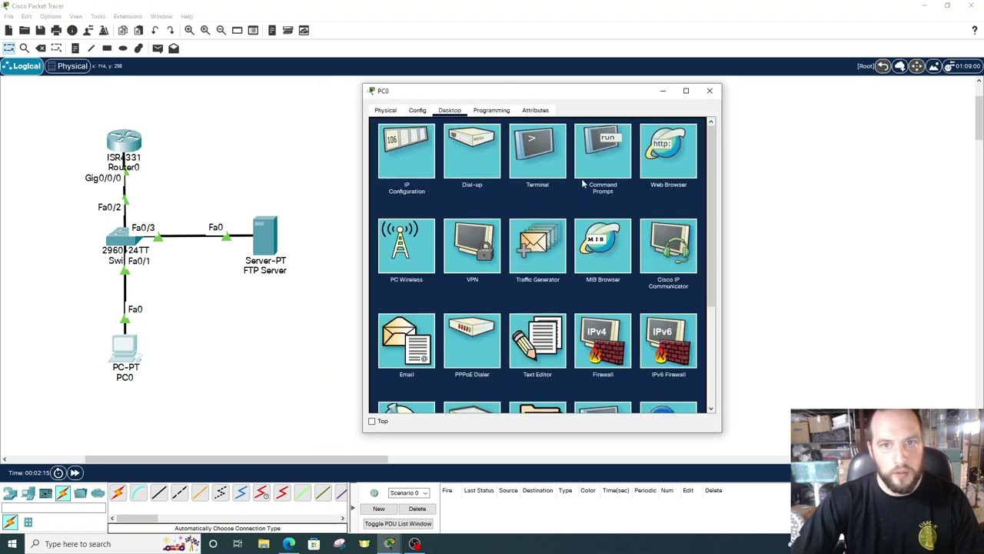Viewport: 984px width, 554px height.
Task: Switch to Logical workspace view
Action: click(x=22, y=66)
